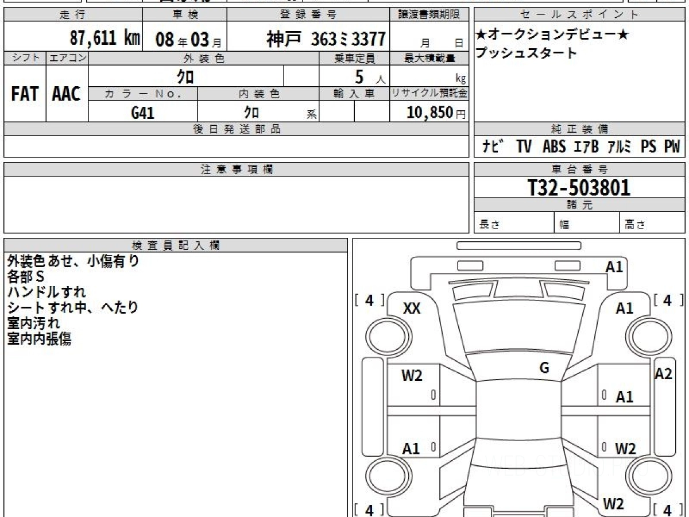
Task: Select the 輸入車 header
Action: click(354, 94)
